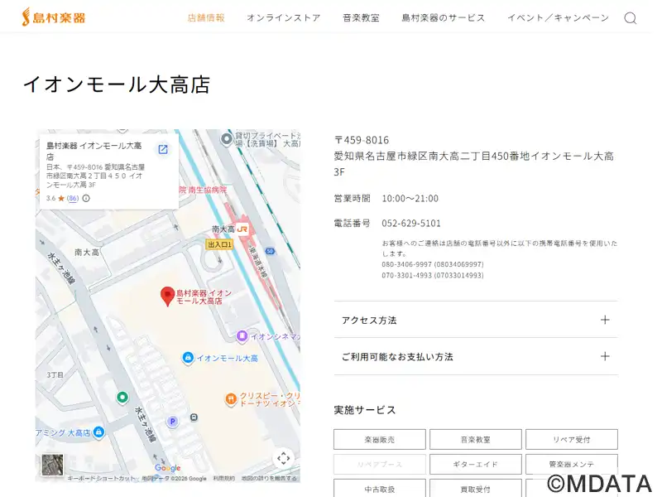
Task: Open the 86 reviews link on map card
Action: (73, 198)
